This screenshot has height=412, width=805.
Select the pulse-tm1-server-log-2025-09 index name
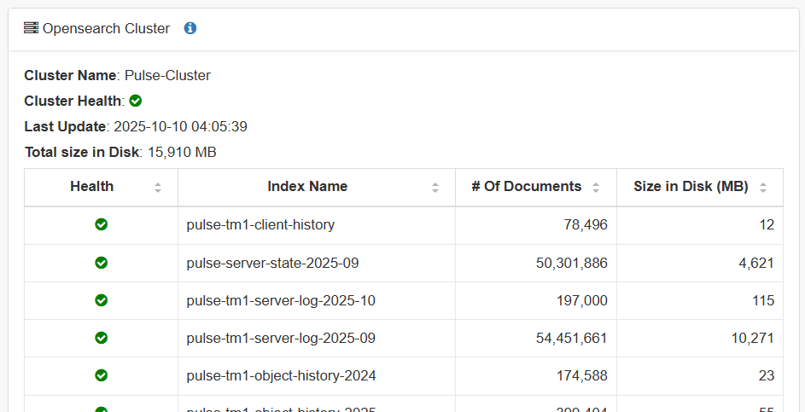tap(281, 338)
